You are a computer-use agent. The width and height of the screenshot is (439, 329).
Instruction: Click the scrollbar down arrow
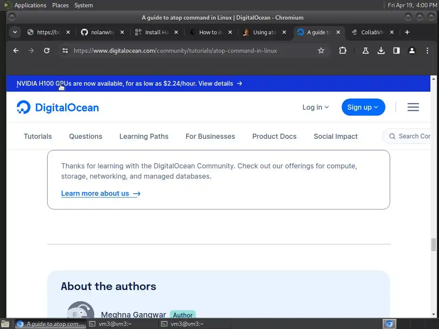(433, 314)
